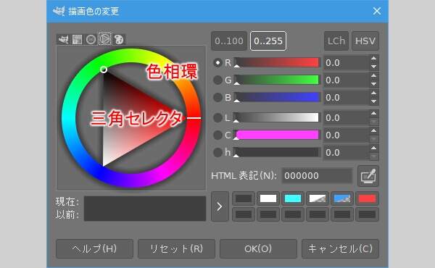Select the GIMP color selector tab icon

tap(63, 39)
